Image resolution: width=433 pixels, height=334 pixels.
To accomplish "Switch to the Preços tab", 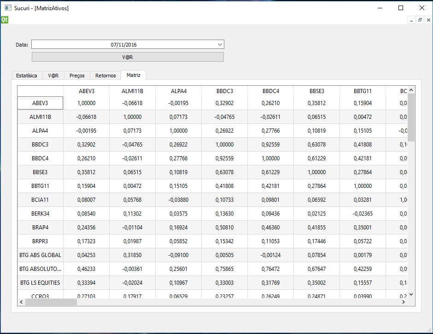I will [x=77, y=76].
